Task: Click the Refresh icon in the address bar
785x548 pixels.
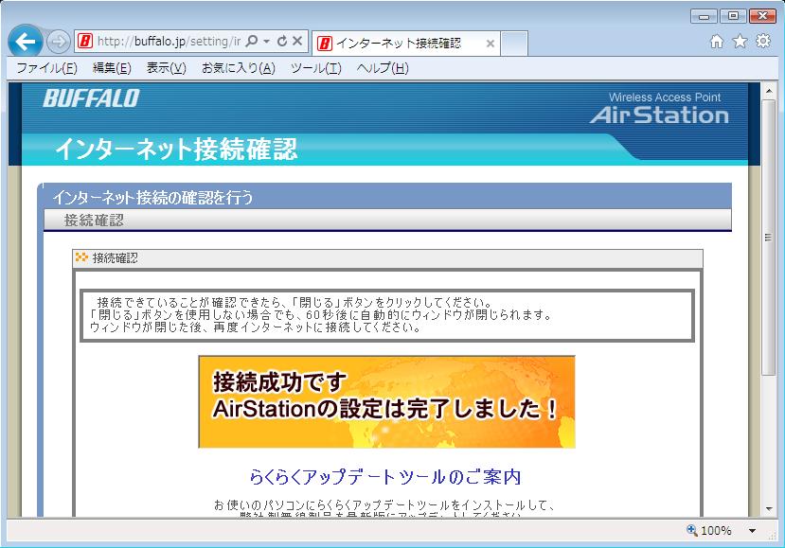Action: click(x=282, y=41)
